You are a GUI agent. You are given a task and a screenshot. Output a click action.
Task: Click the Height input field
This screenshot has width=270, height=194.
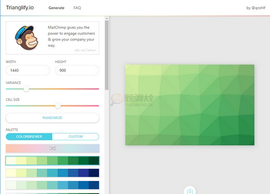coord(77,70)
